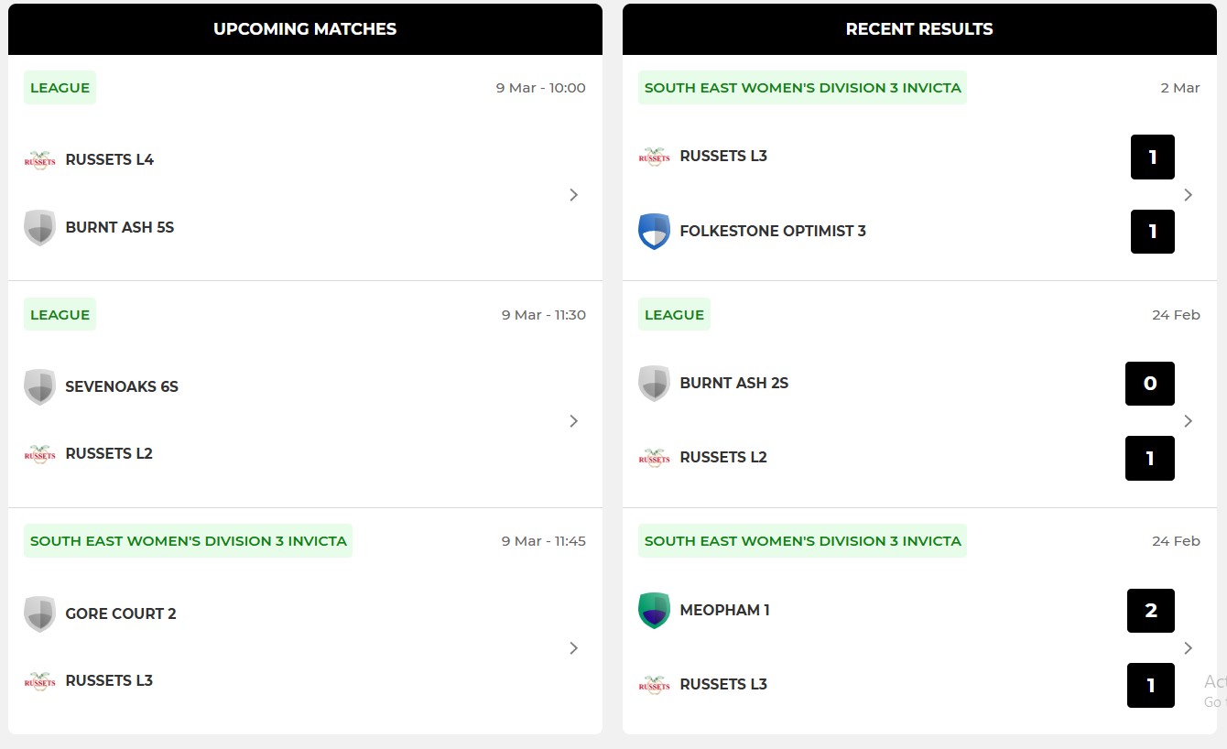Click the Burnt Ash 5S shield icon

point(39,227)
